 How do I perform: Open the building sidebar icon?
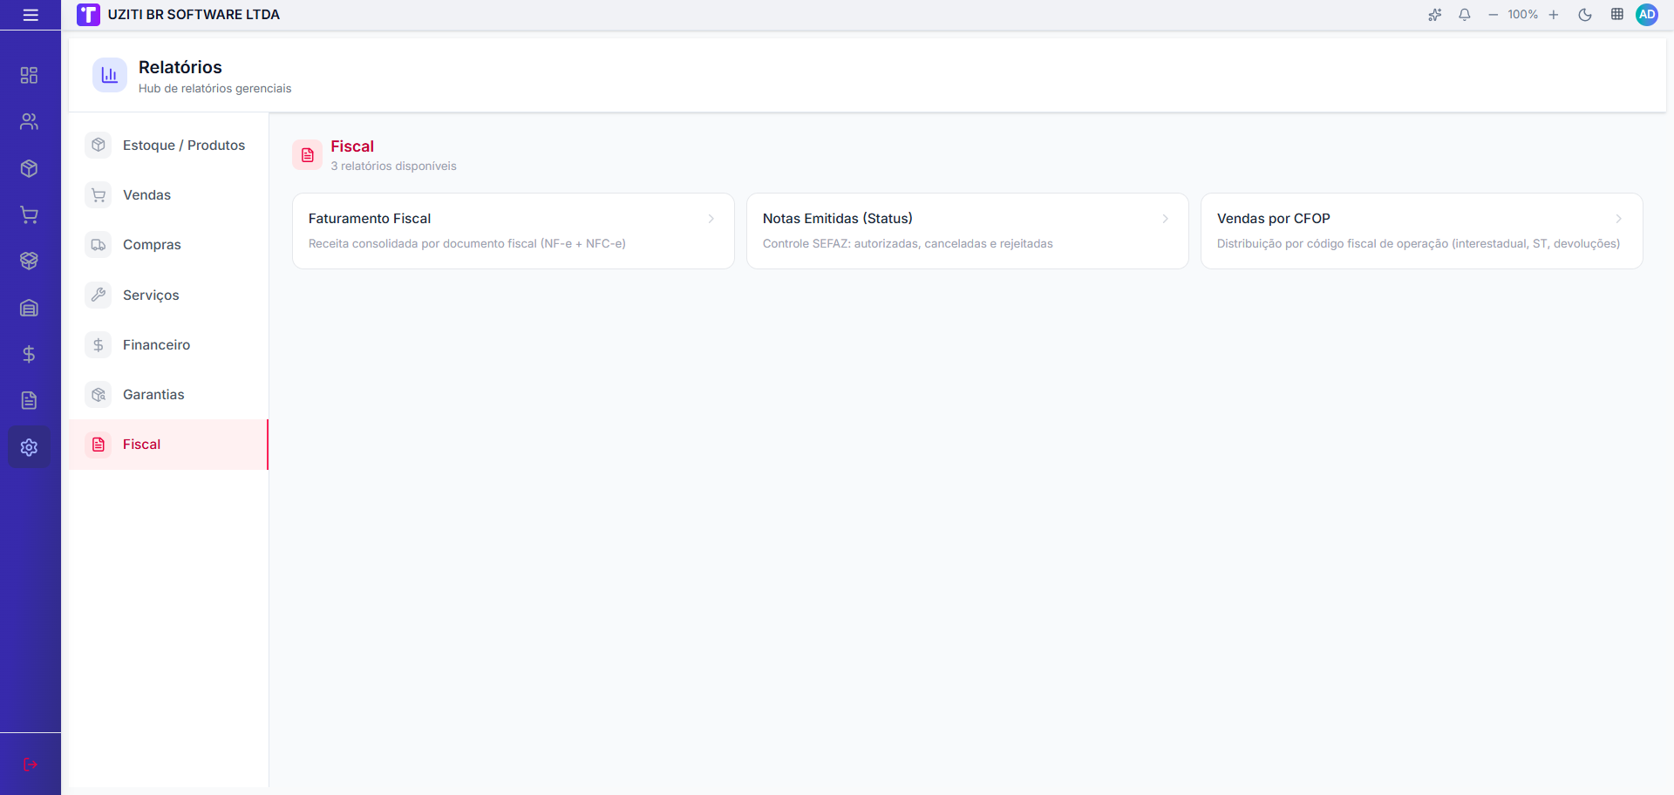coord(29,308)
